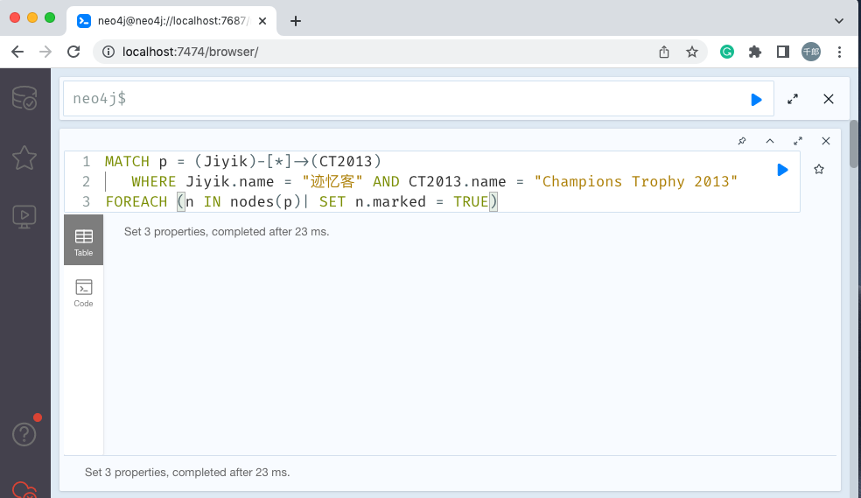
Task: Open the Favorites star in the sidebar
Action: click(x=24, y=158)
